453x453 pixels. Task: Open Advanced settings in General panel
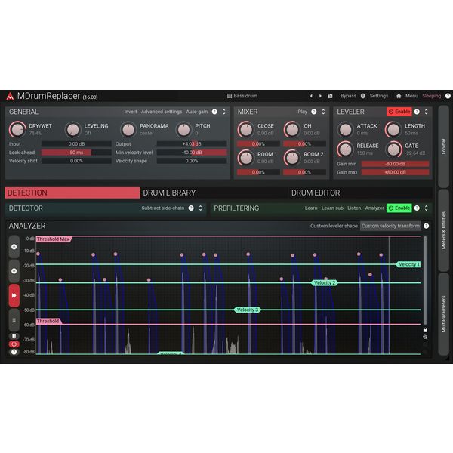[x=162, y=112]
